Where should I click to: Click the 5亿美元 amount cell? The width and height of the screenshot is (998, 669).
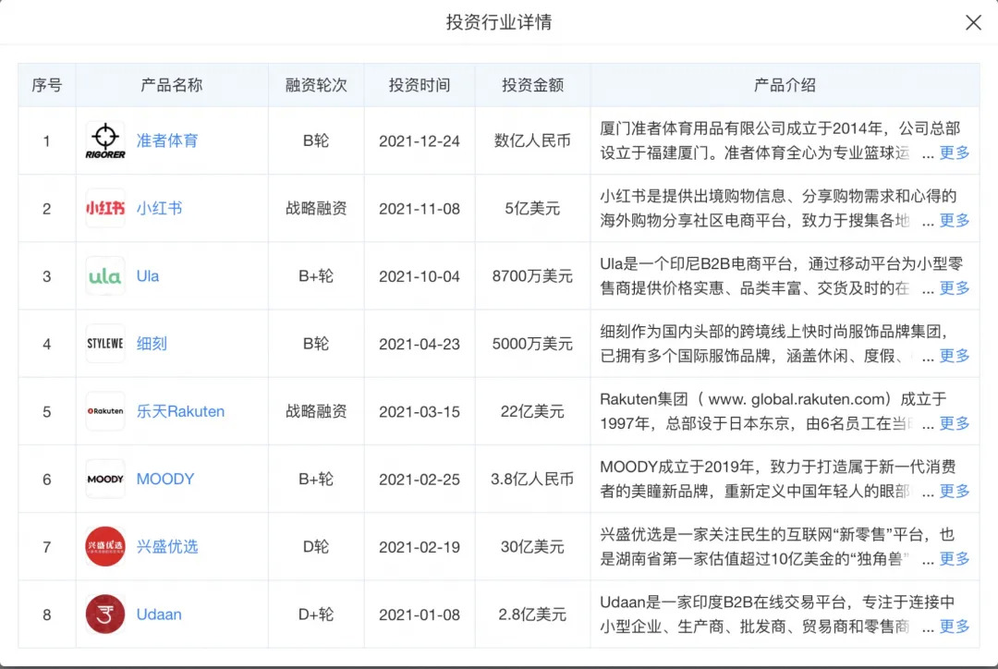[x=533, y=208]
